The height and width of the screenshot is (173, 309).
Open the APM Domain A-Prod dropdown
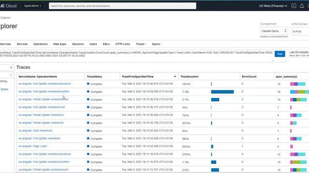300,31
